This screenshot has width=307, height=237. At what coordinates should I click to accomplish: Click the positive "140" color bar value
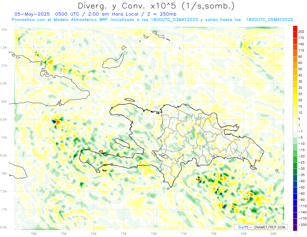point(302,44)
